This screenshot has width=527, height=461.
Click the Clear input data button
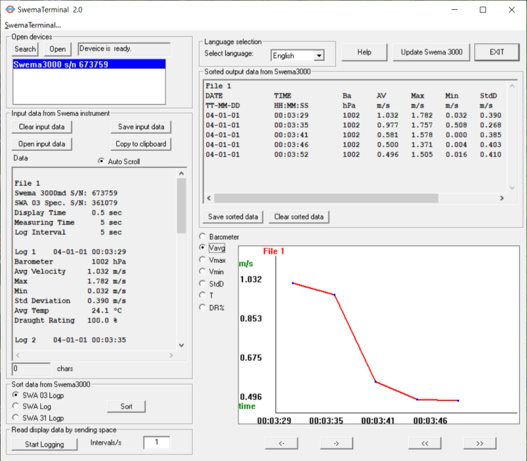coord(42,127)
